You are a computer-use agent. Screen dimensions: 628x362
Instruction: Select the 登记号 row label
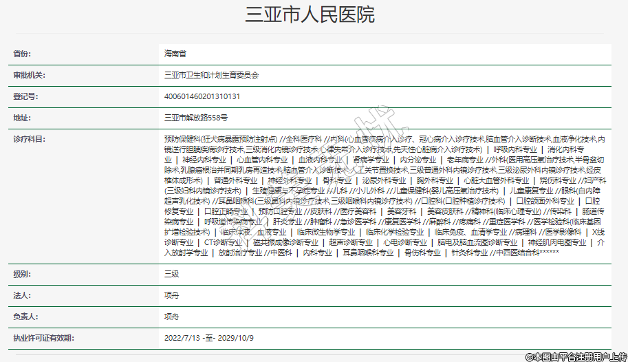(26, 96)
